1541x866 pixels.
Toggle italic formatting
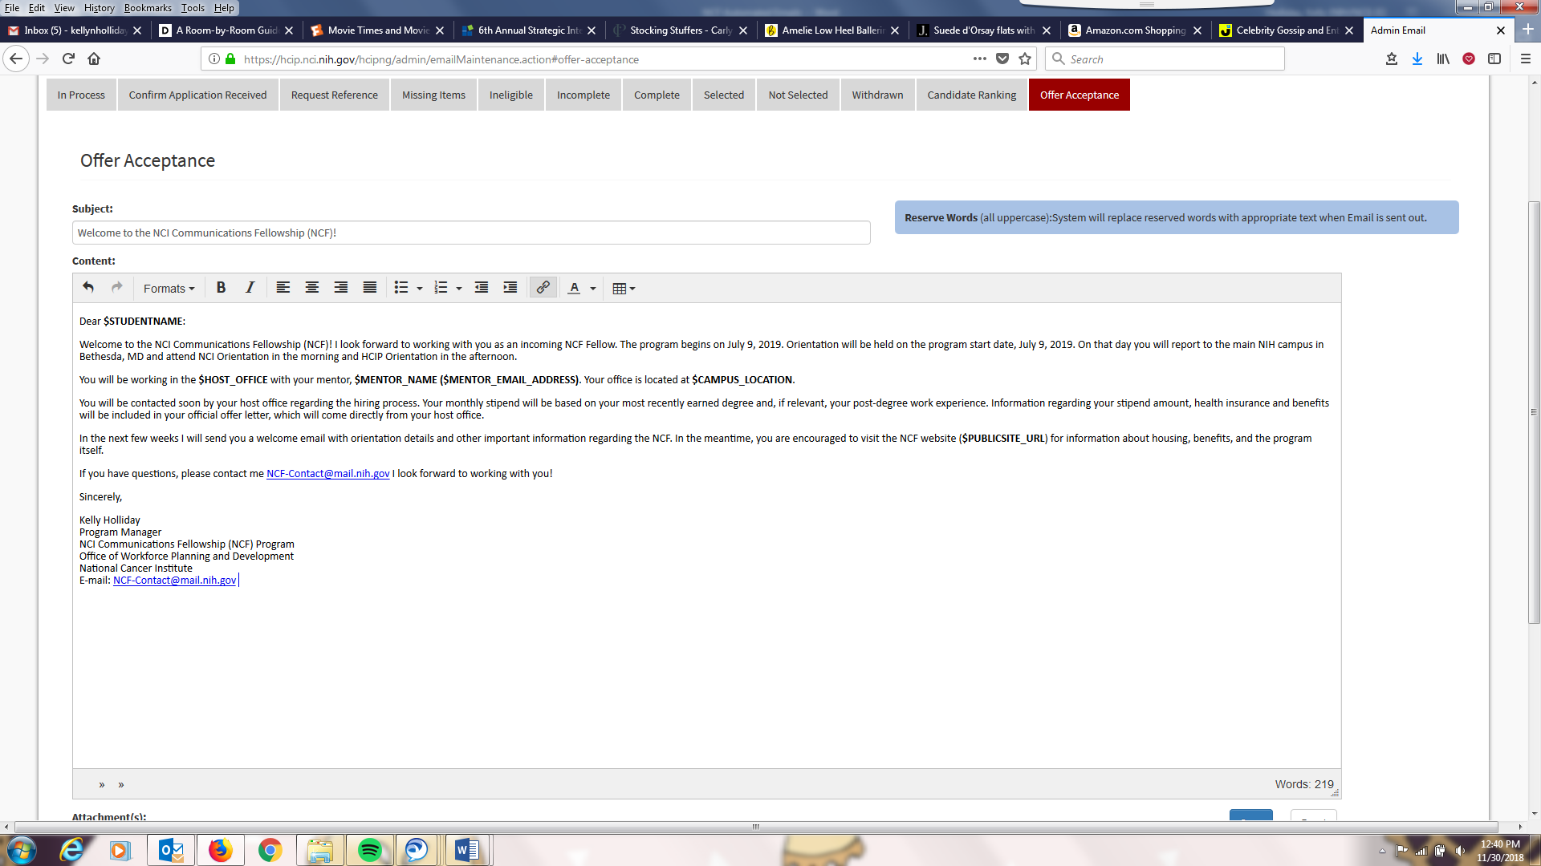point(250,288)
